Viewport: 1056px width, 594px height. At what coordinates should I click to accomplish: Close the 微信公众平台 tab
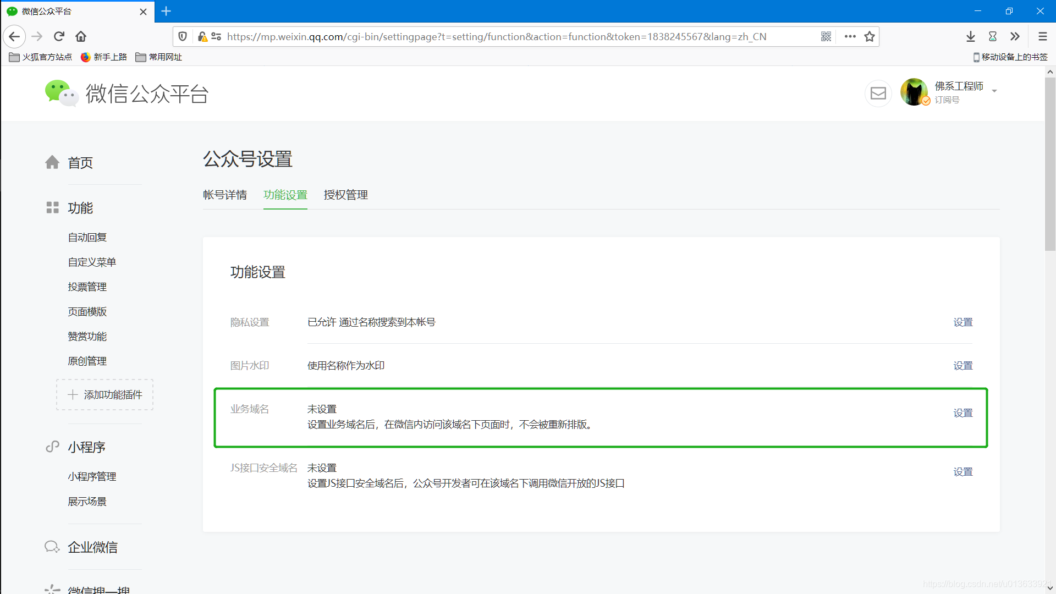pos(143,12)
